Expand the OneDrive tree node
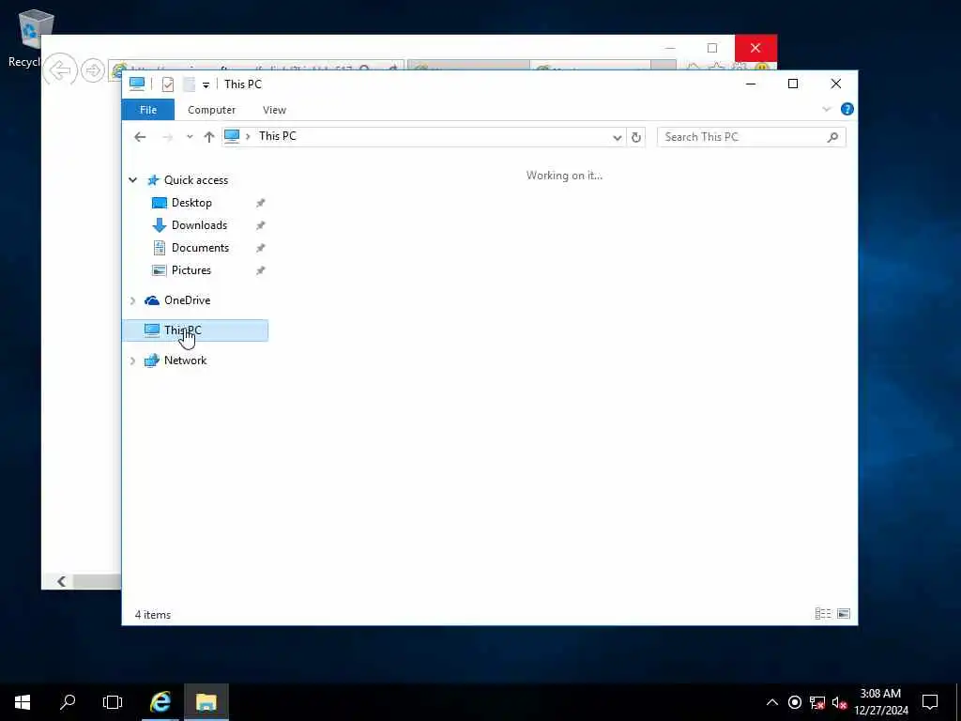The width and height of the screenshot is (961, 721). tap(133, 300)
